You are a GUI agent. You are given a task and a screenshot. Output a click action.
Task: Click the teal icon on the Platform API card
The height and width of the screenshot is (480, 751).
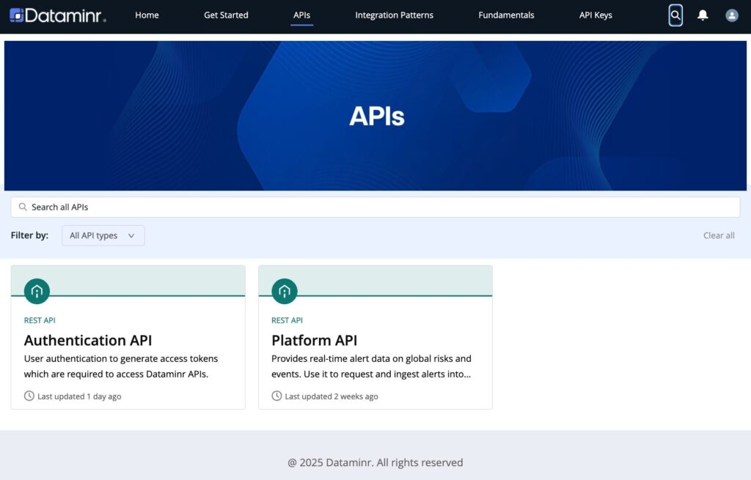click(283, 290)
